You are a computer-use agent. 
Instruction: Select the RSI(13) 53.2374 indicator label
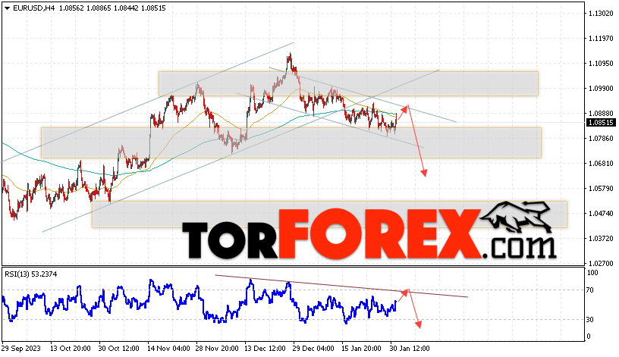pyautogui.click(x=31, y=274)
